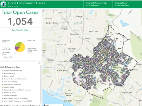Click the 'Santa Ana' map label
This screenshot has width=142, height=106.
(74, 34)
